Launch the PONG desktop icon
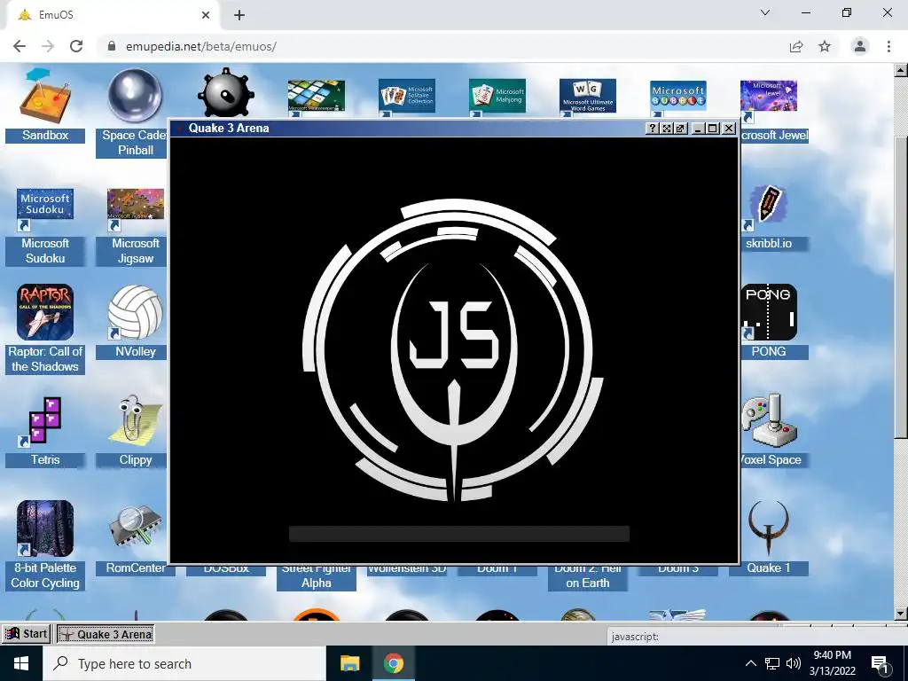The height and width of the screenshot is (681, 908). 769,312
